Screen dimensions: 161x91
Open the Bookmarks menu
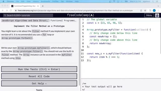45,2
